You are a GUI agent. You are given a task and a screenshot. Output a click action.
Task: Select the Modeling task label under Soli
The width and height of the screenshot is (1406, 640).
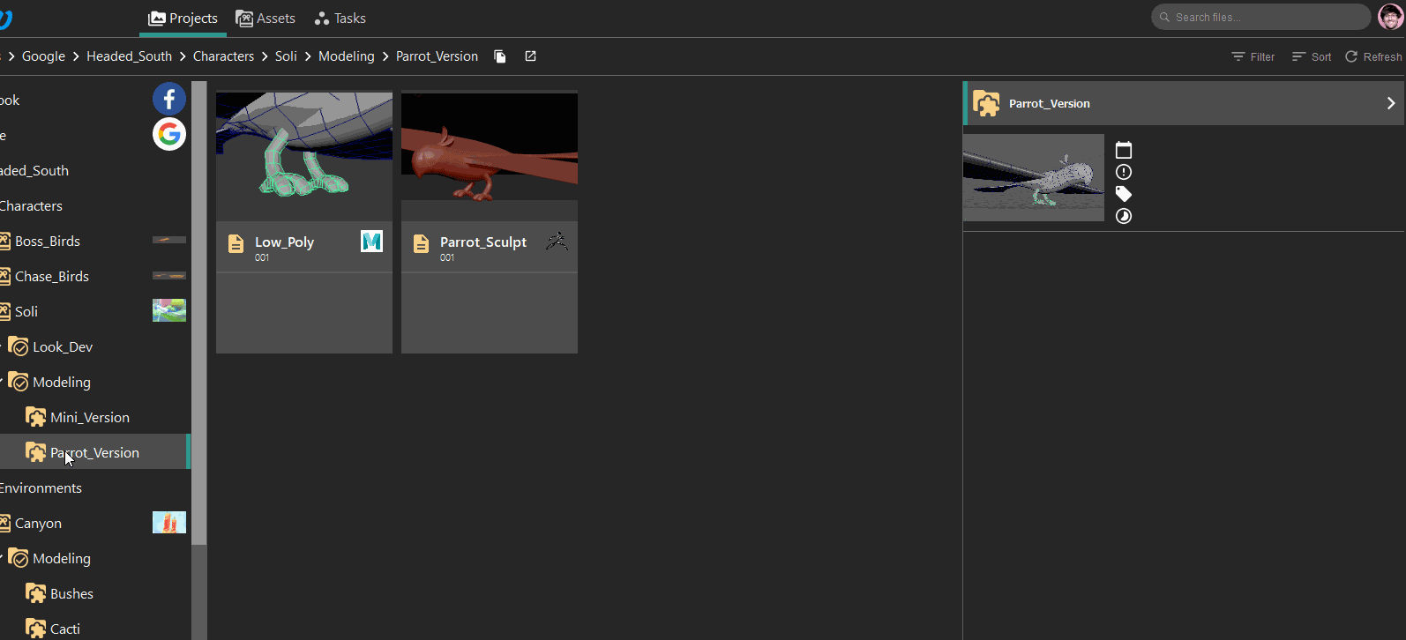(62, 382)
